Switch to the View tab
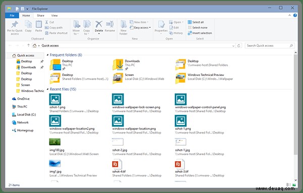Image resolution: width=303 pixels, height=193 pixels. point(55,16)
